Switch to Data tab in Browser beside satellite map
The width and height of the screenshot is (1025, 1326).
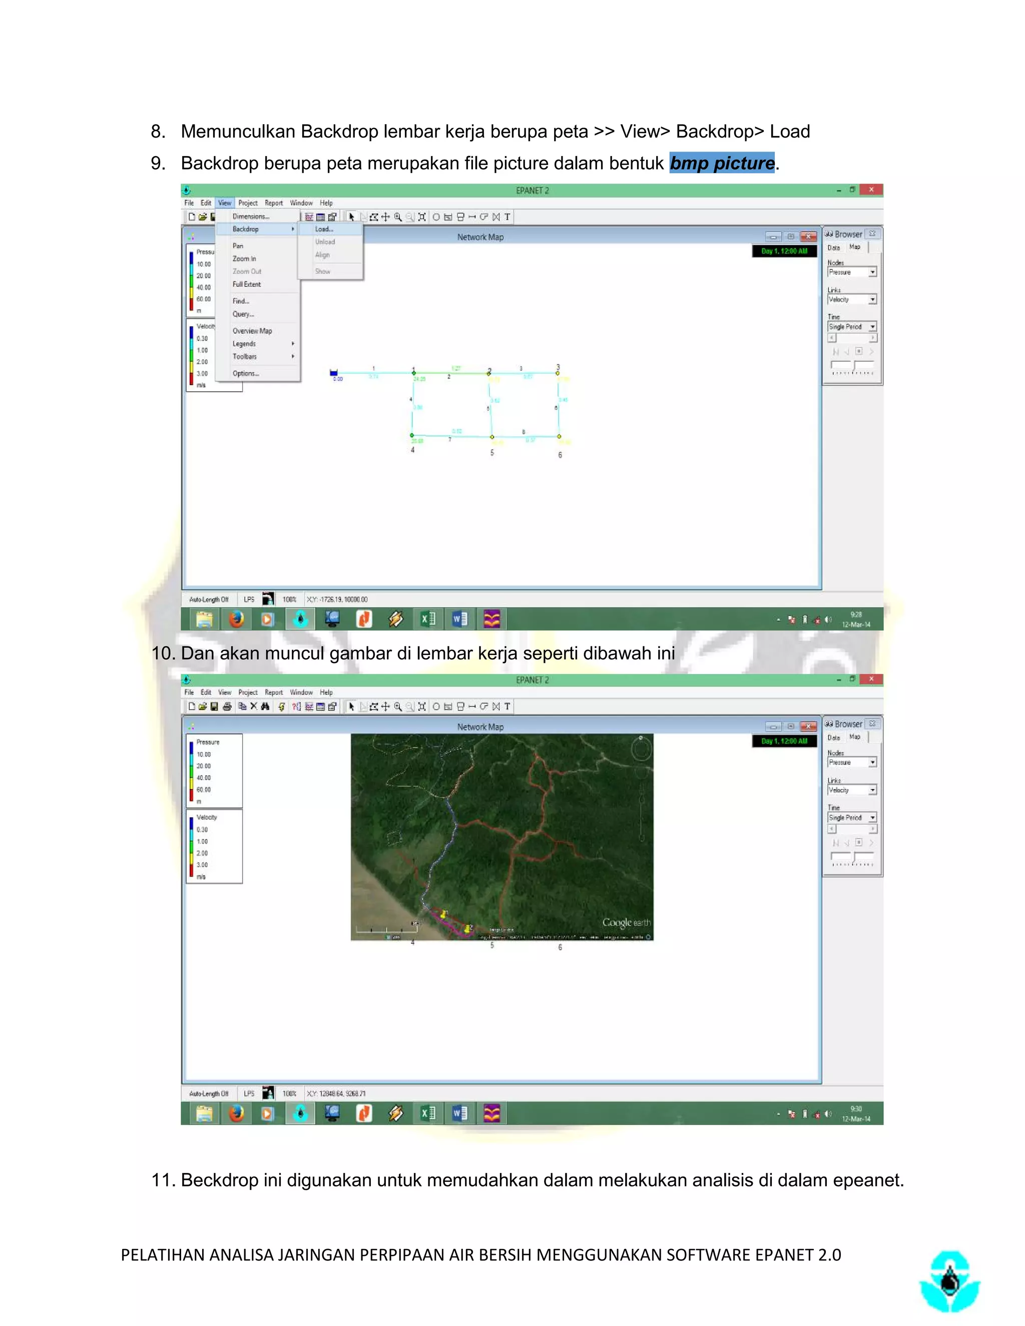(834, 738)
